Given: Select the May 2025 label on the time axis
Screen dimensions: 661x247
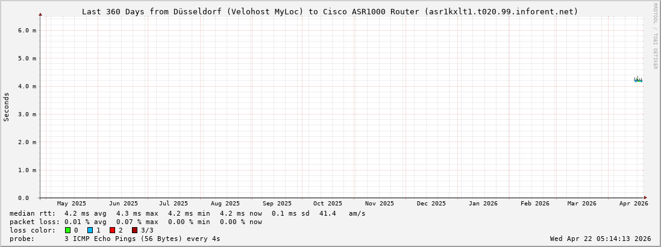Looking at the screenshot, I should click(72, 204).
